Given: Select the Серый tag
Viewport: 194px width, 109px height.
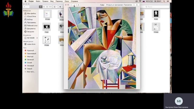Looking at the screenshot, I should tap(28, 69).
